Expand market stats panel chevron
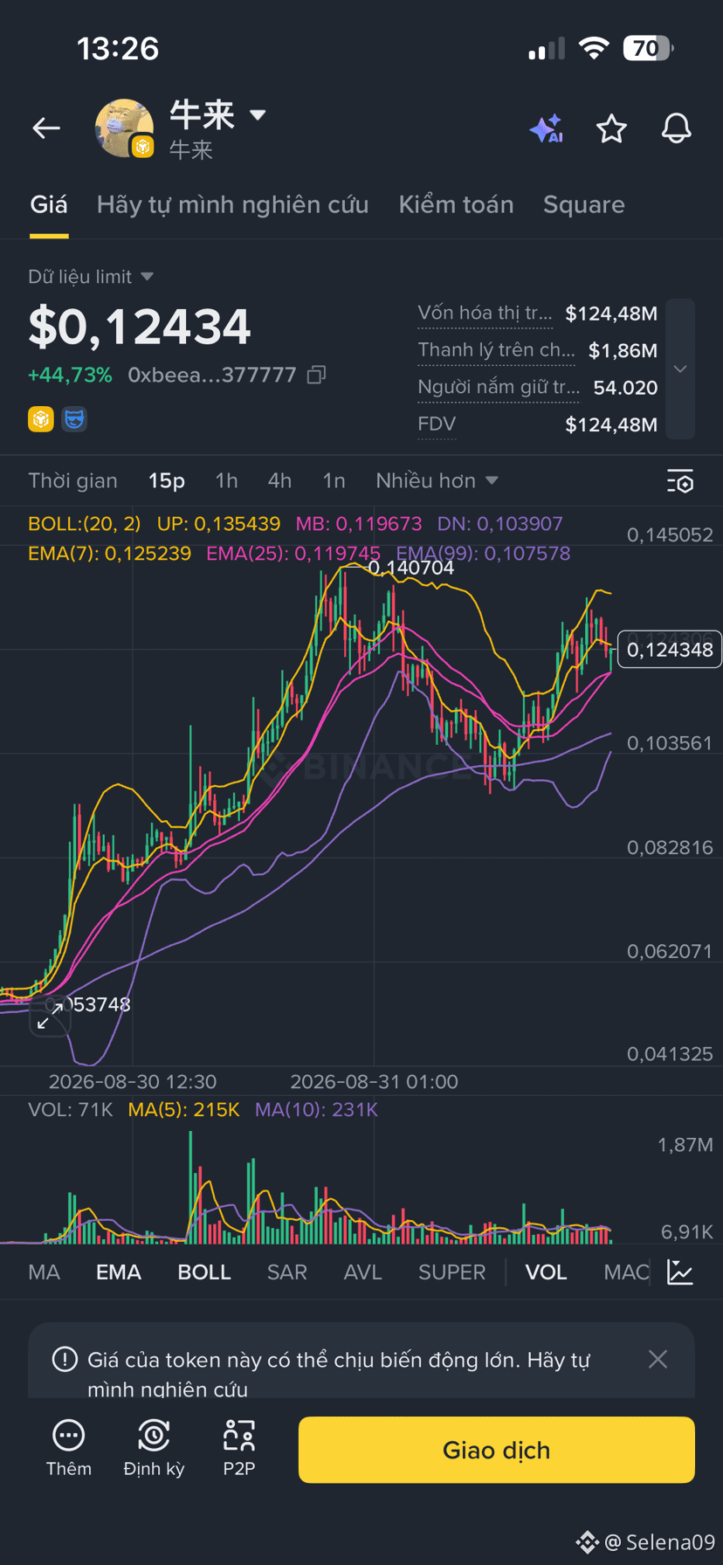723x1565 pixels. click(680, 369)
